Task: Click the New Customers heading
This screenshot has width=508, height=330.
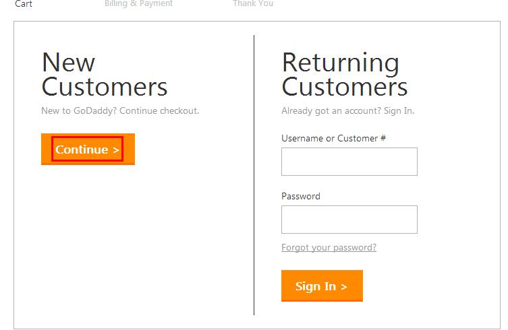Action: click(x=104, y=74)
